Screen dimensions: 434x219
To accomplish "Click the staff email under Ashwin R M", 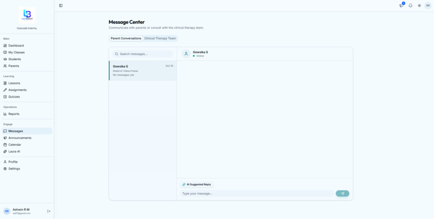I will point(22,214).
